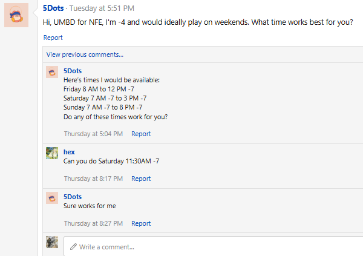The height and width of the screenshot is (256, 363).
Task: Report the 'Sure works for me' comment
Action: tap(141, 223)
